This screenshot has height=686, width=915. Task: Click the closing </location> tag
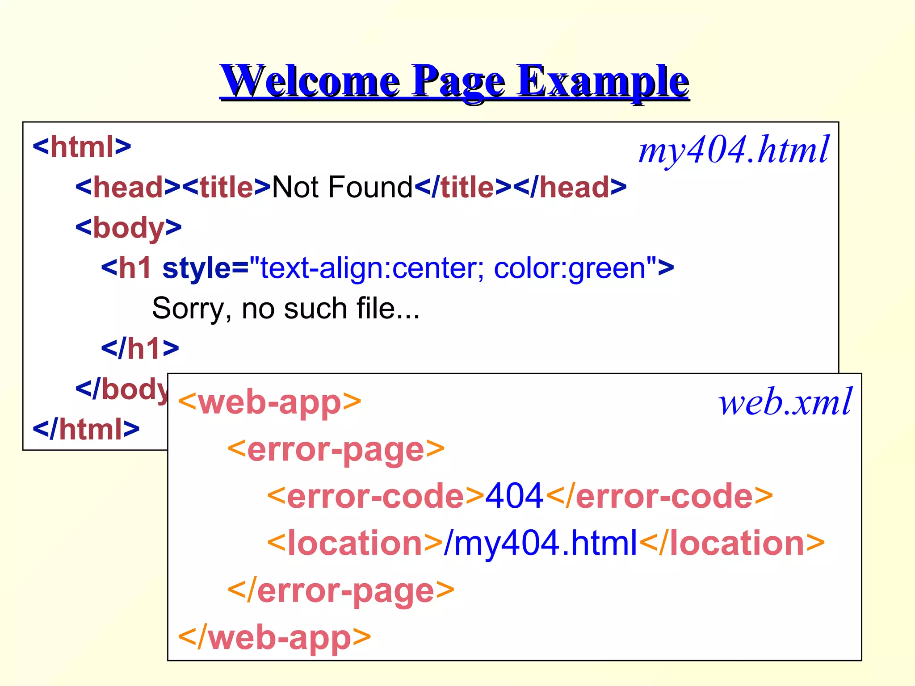[732, 544]
